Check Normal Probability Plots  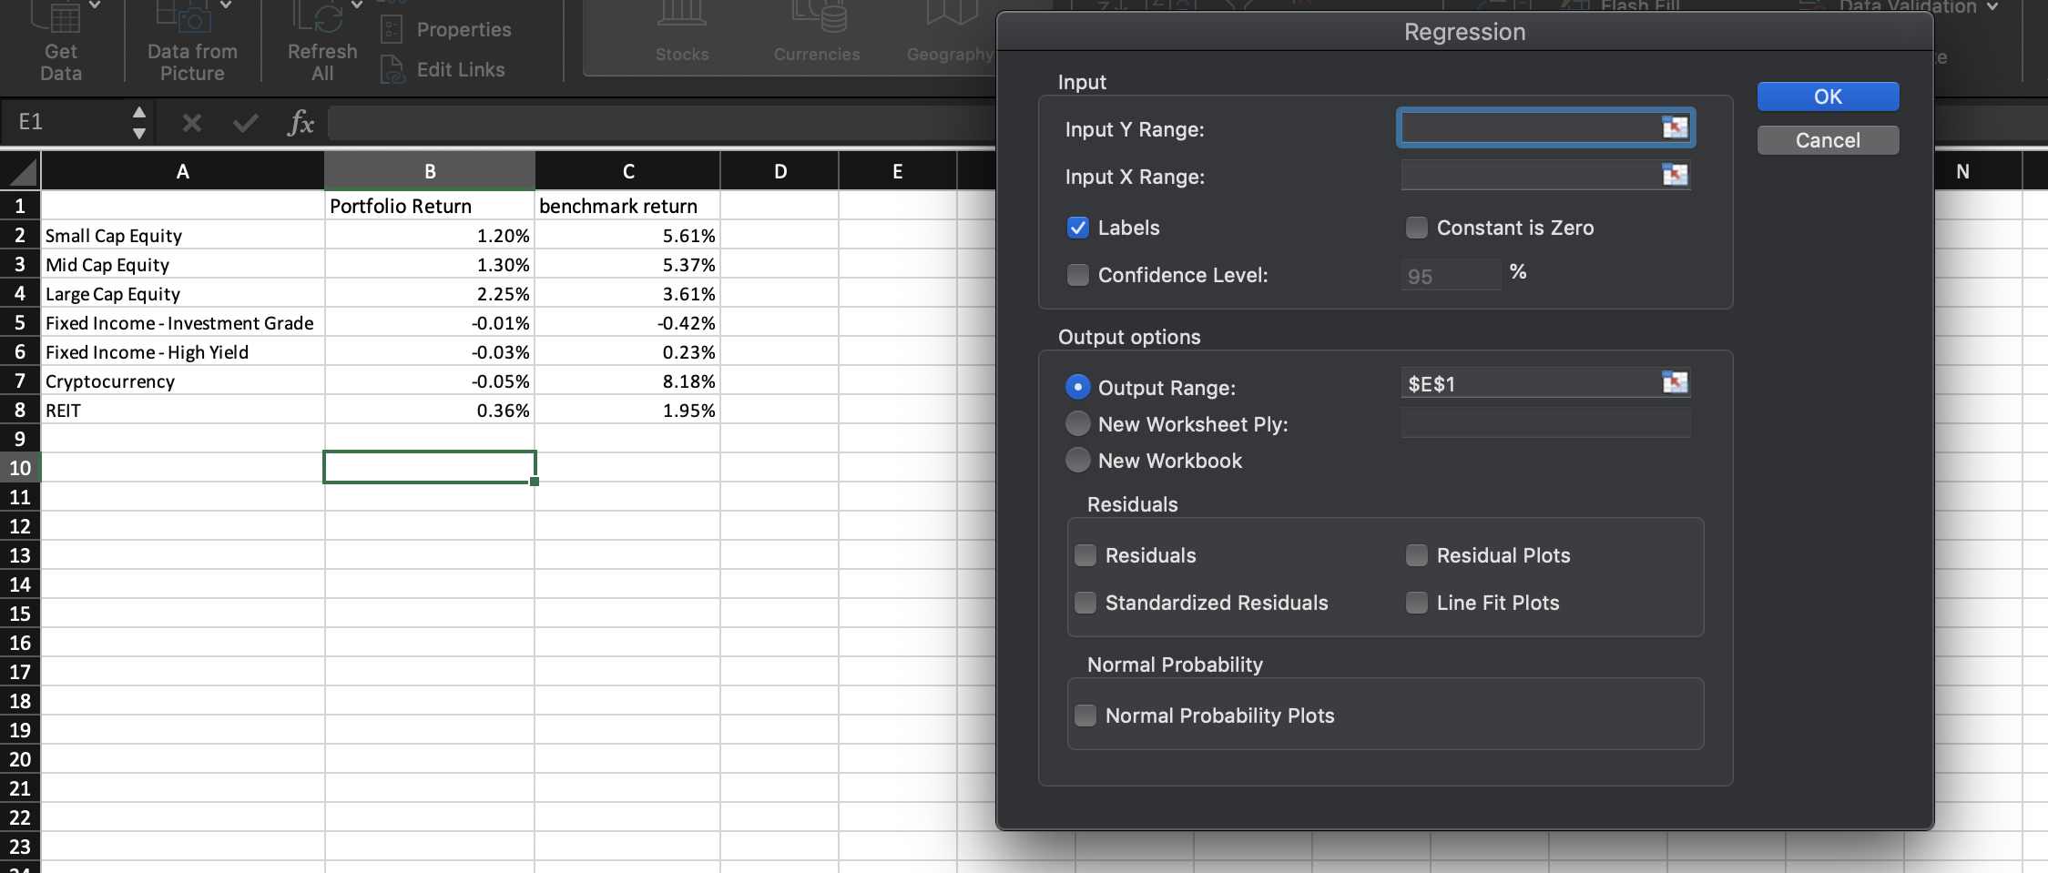click(x=1085, y=716)
